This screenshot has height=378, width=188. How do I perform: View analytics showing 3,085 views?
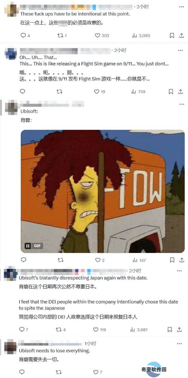[x=141, y=36]
